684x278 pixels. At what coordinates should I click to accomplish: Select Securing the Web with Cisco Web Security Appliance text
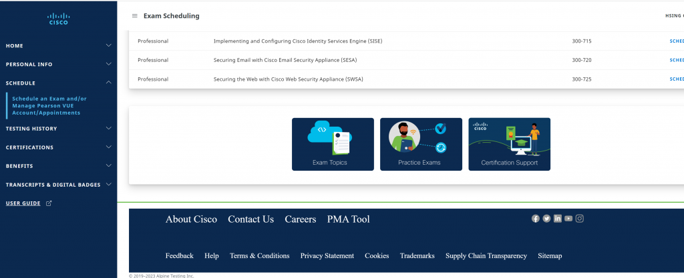click(x=288, y=79)
